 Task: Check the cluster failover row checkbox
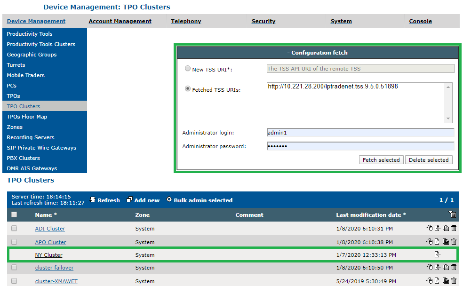[14, 267]
